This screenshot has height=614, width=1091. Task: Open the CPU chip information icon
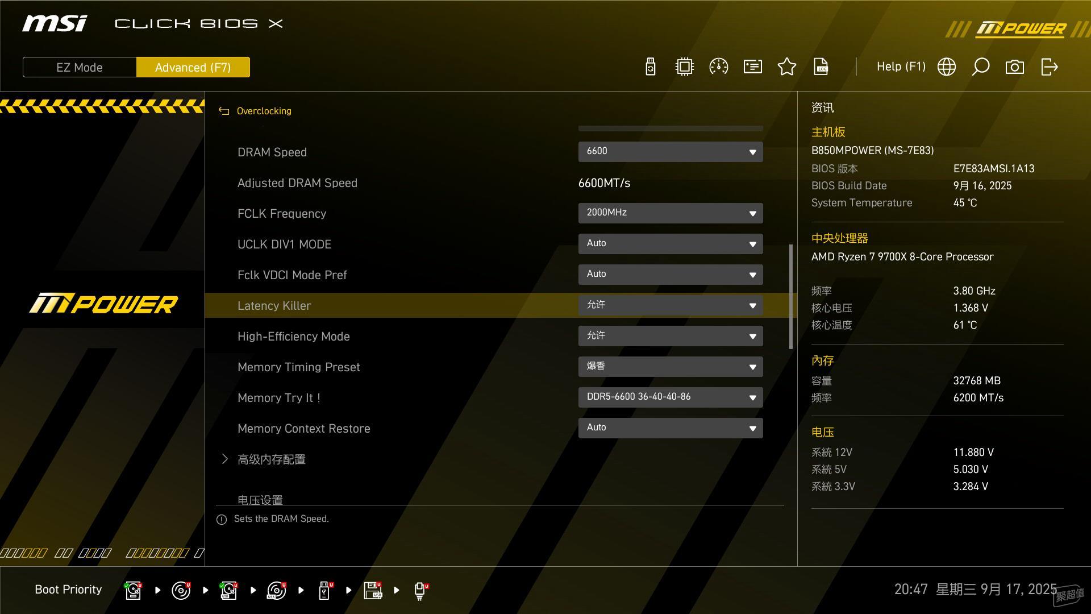click(685, 67)
